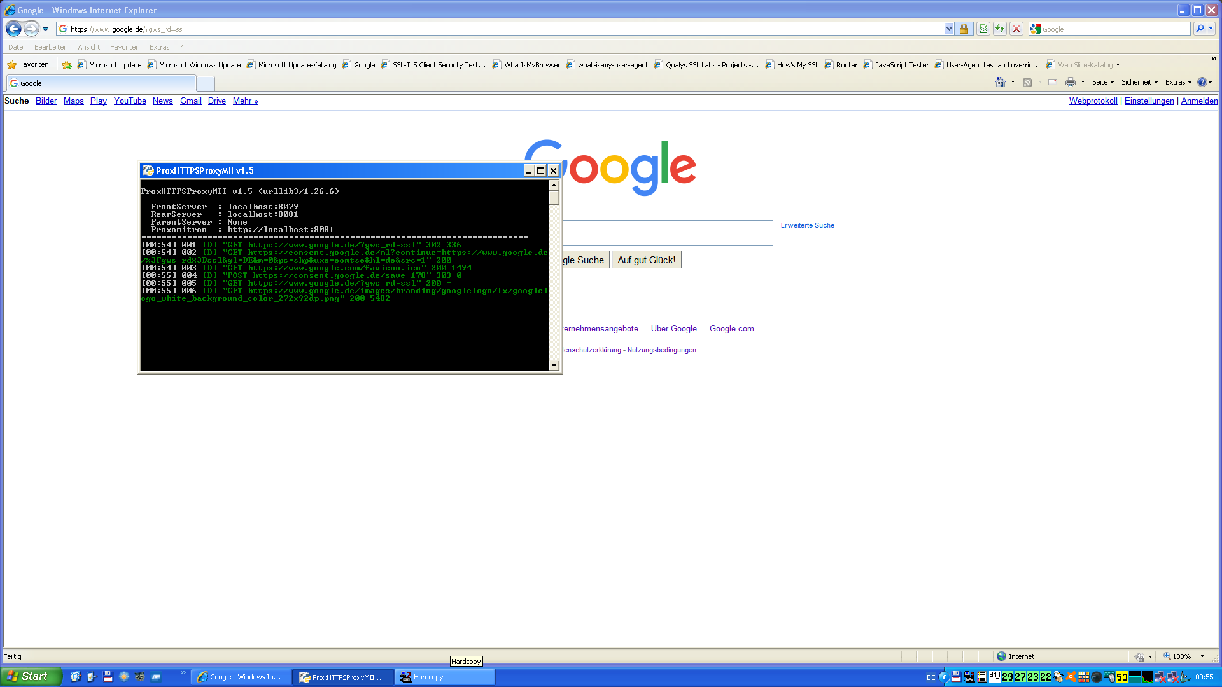
Task: Open the Sicherheit dropdown menu
Action: pos(1139,82)
